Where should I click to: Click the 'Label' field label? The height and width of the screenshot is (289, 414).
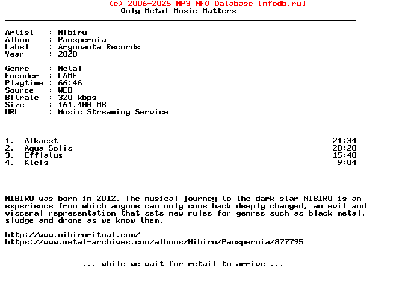click(17, 47)
